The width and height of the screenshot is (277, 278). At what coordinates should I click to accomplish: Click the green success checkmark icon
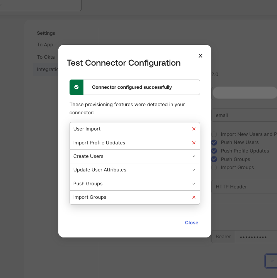coord(76,87)
